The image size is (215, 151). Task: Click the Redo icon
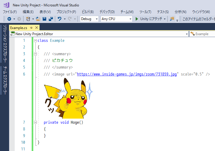tap(70, 19)
